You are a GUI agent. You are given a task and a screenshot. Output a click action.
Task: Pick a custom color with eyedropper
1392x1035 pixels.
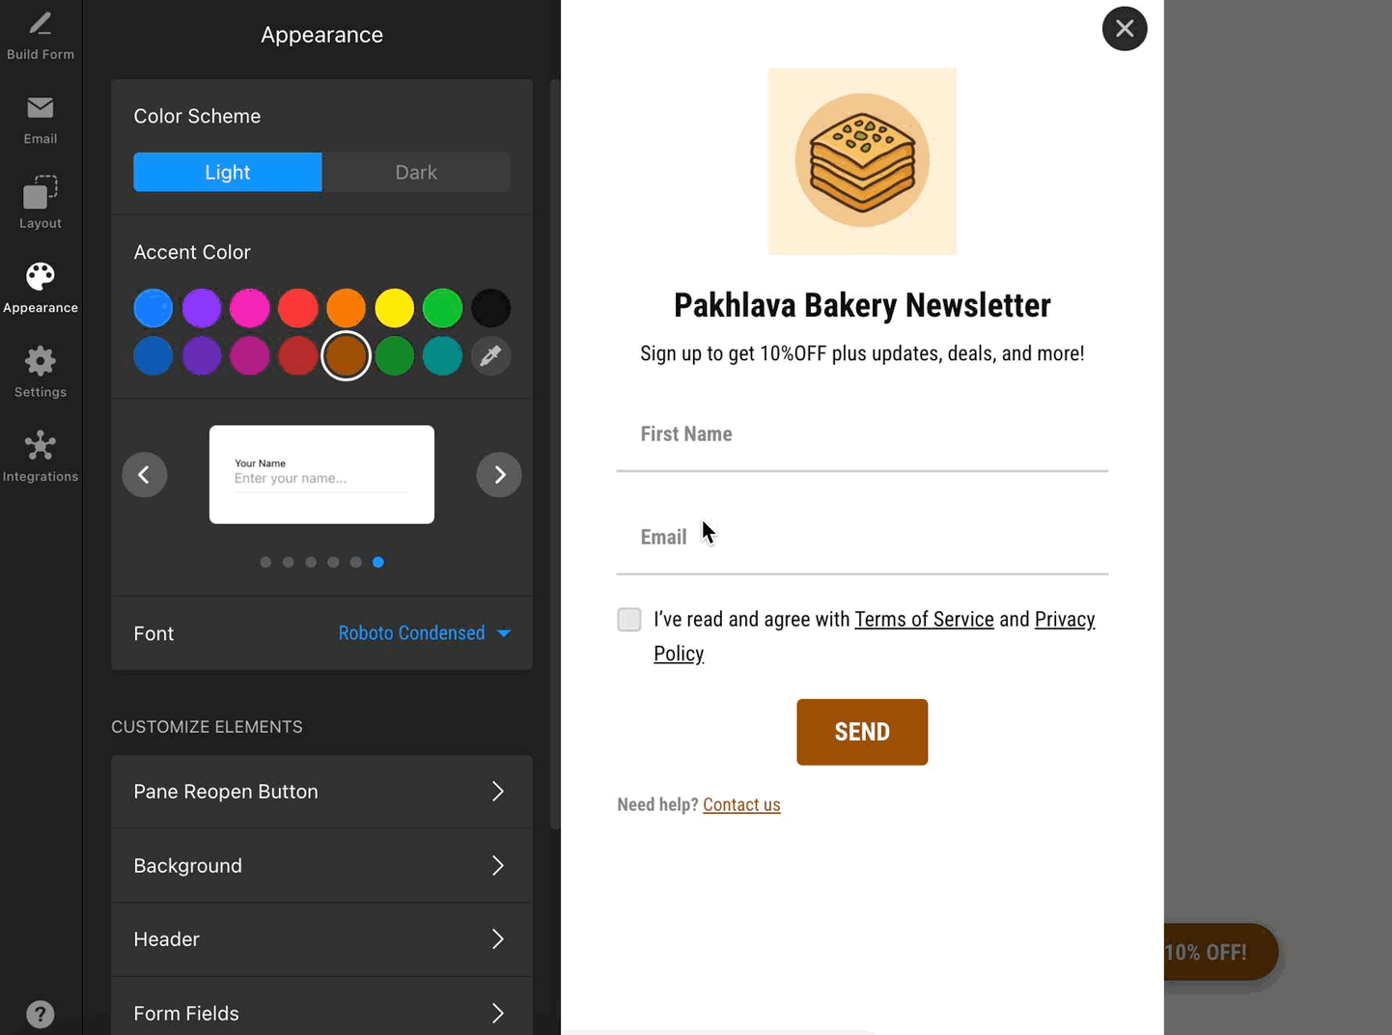tap(490, 356)
